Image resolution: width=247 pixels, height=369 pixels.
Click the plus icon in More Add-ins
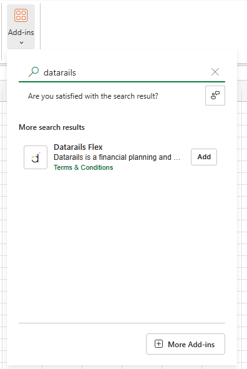point(158,344)
